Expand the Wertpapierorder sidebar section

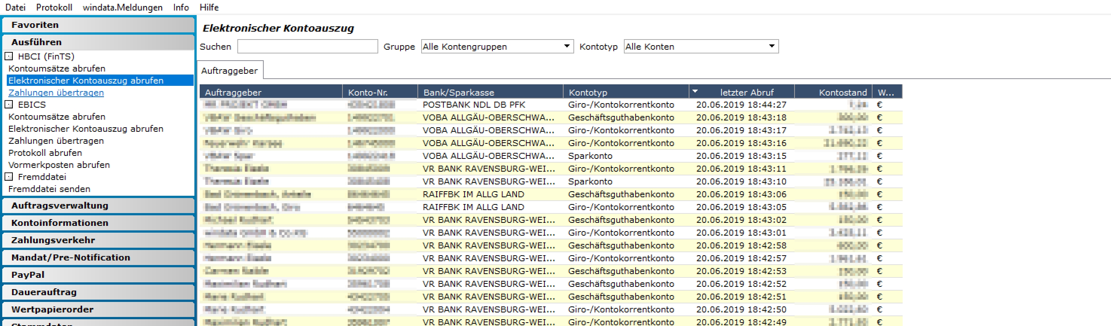(x=98, y=309)
